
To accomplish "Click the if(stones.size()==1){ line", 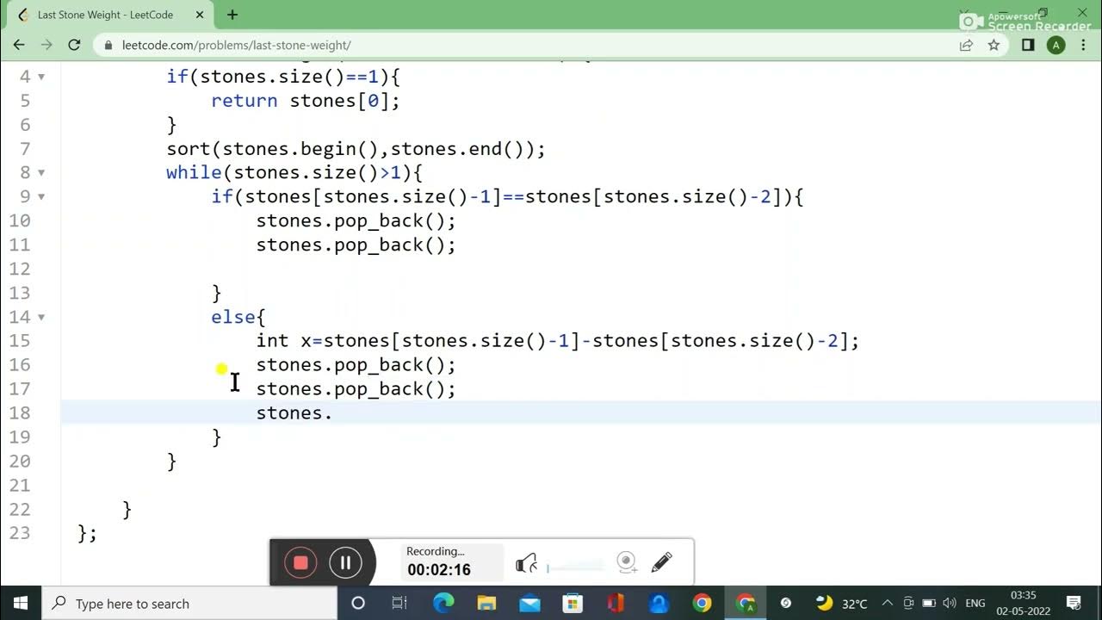I will [x=283, y=77].
